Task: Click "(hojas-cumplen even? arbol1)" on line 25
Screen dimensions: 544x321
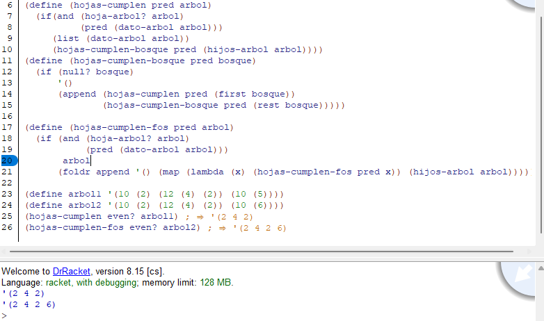Action: [x=102, y=216]
